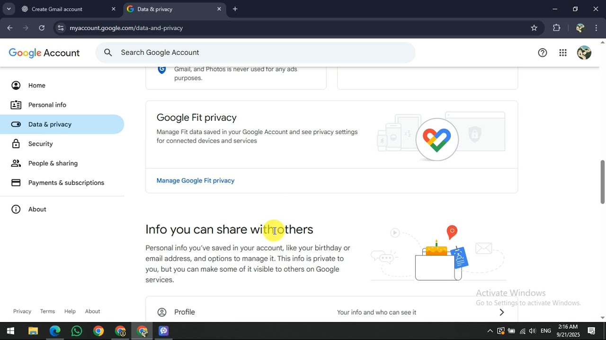Click the Google Fit privacy heading
The image size is (606, 340).
click(x=196, y=118)
